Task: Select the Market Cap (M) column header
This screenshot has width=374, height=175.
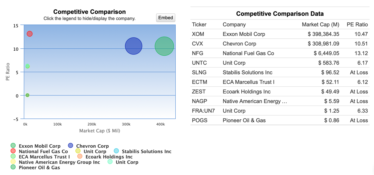Action: point(320,24)
